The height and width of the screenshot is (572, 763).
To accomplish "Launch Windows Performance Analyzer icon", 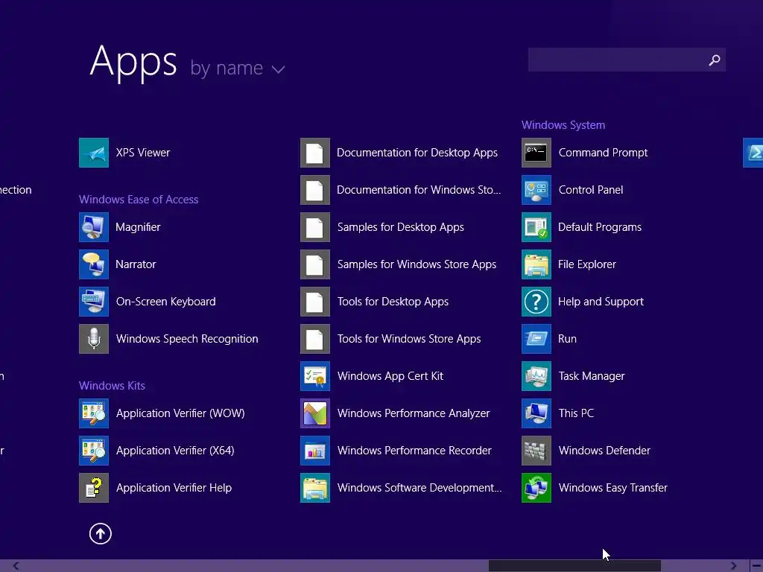I will click(x=315, y=413).
